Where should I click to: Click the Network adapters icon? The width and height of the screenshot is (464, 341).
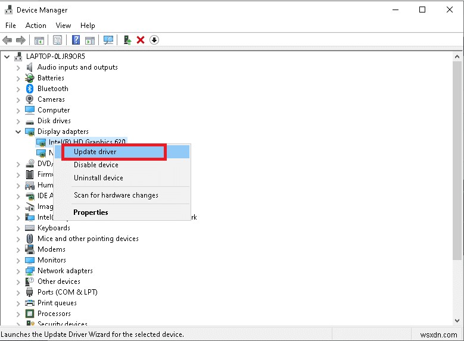tap(30, 271)
